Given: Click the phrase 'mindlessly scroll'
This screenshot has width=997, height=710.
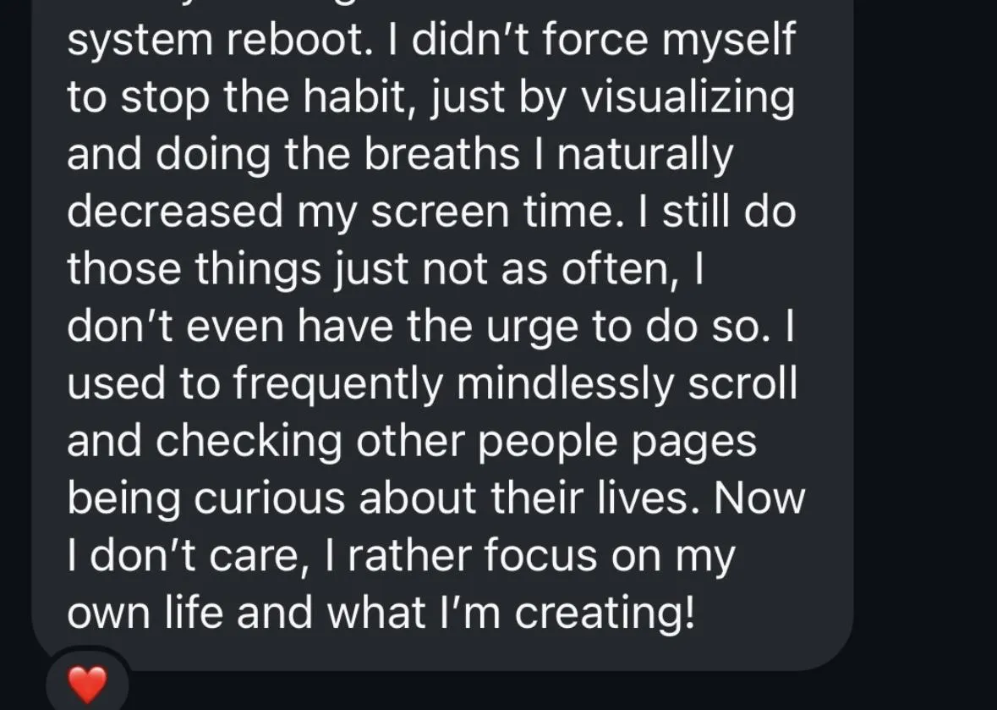Looking at the screenshot, I should [x=627, y=383].
